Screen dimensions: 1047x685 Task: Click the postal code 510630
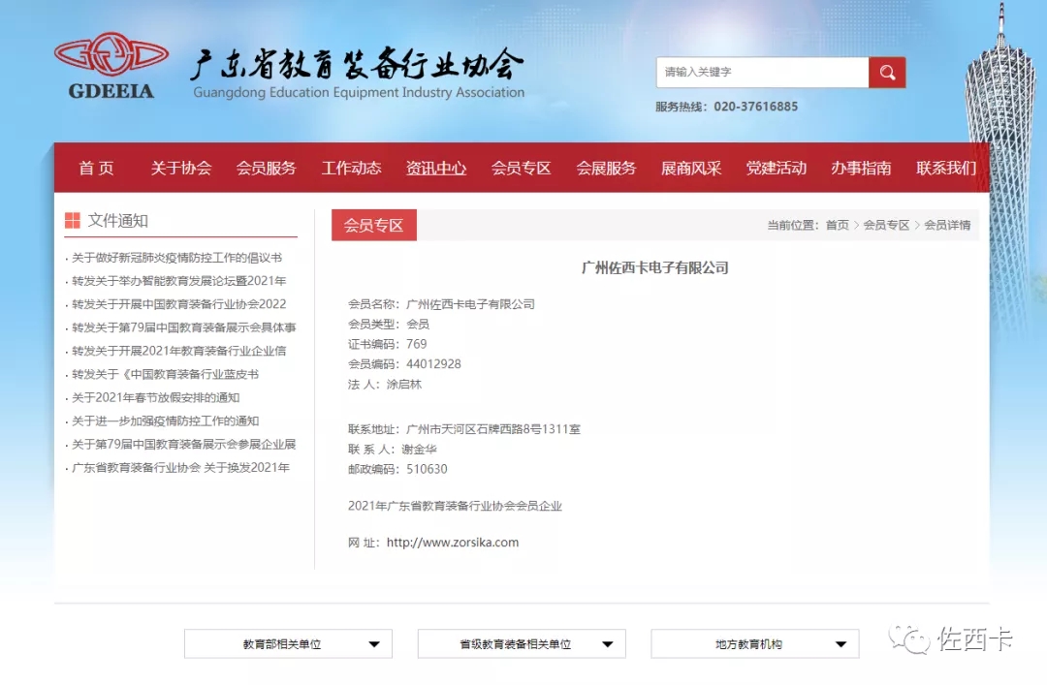pyautogui.click(x=427, y=469)
